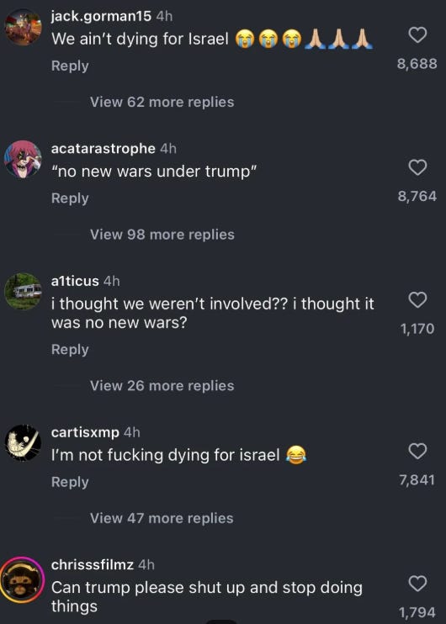446x624 pixels.
Task: Expand View 98 more replies
Action: click(x=162, y=235)
